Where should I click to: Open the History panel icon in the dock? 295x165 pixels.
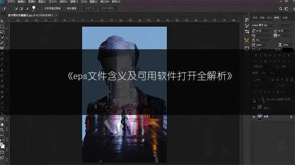[247, 20]
